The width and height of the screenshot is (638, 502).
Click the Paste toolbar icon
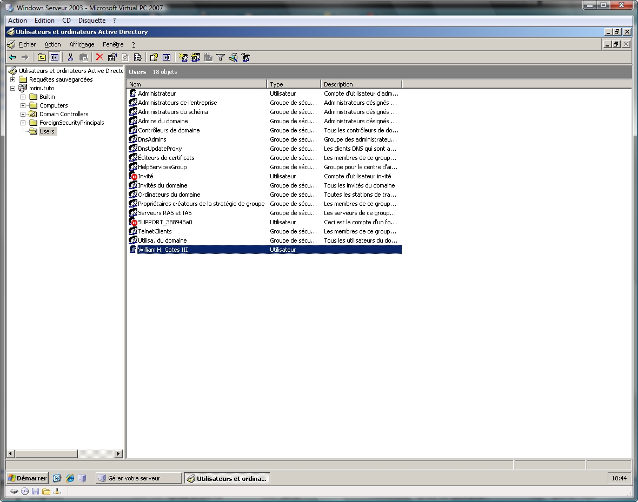point(83,57)
